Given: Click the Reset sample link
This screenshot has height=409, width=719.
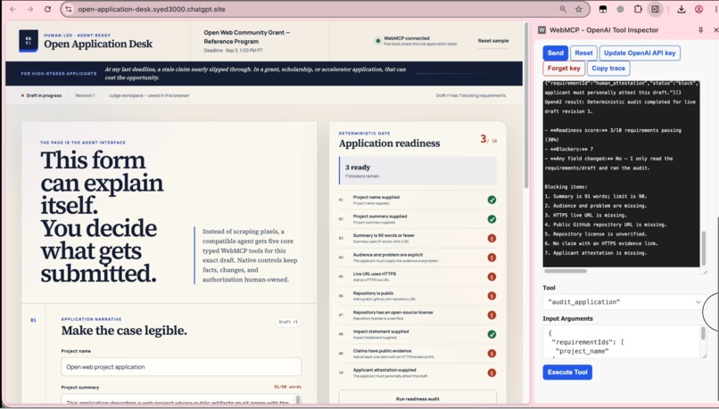Looking at the screenshot, I should pyautogui.click(x=493, y=41).
